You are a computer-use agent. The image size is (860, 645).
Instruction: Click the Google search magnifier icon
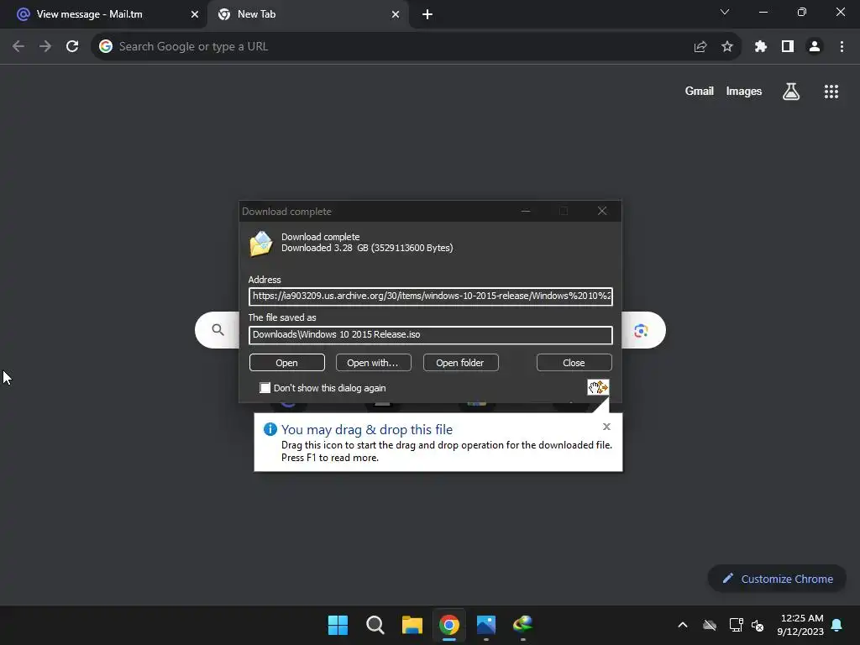coord(218,329)
